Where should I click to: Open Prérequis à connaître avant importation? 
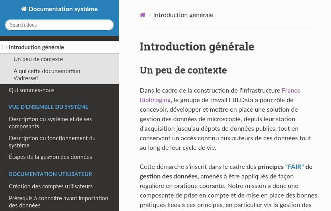point(58,202)
